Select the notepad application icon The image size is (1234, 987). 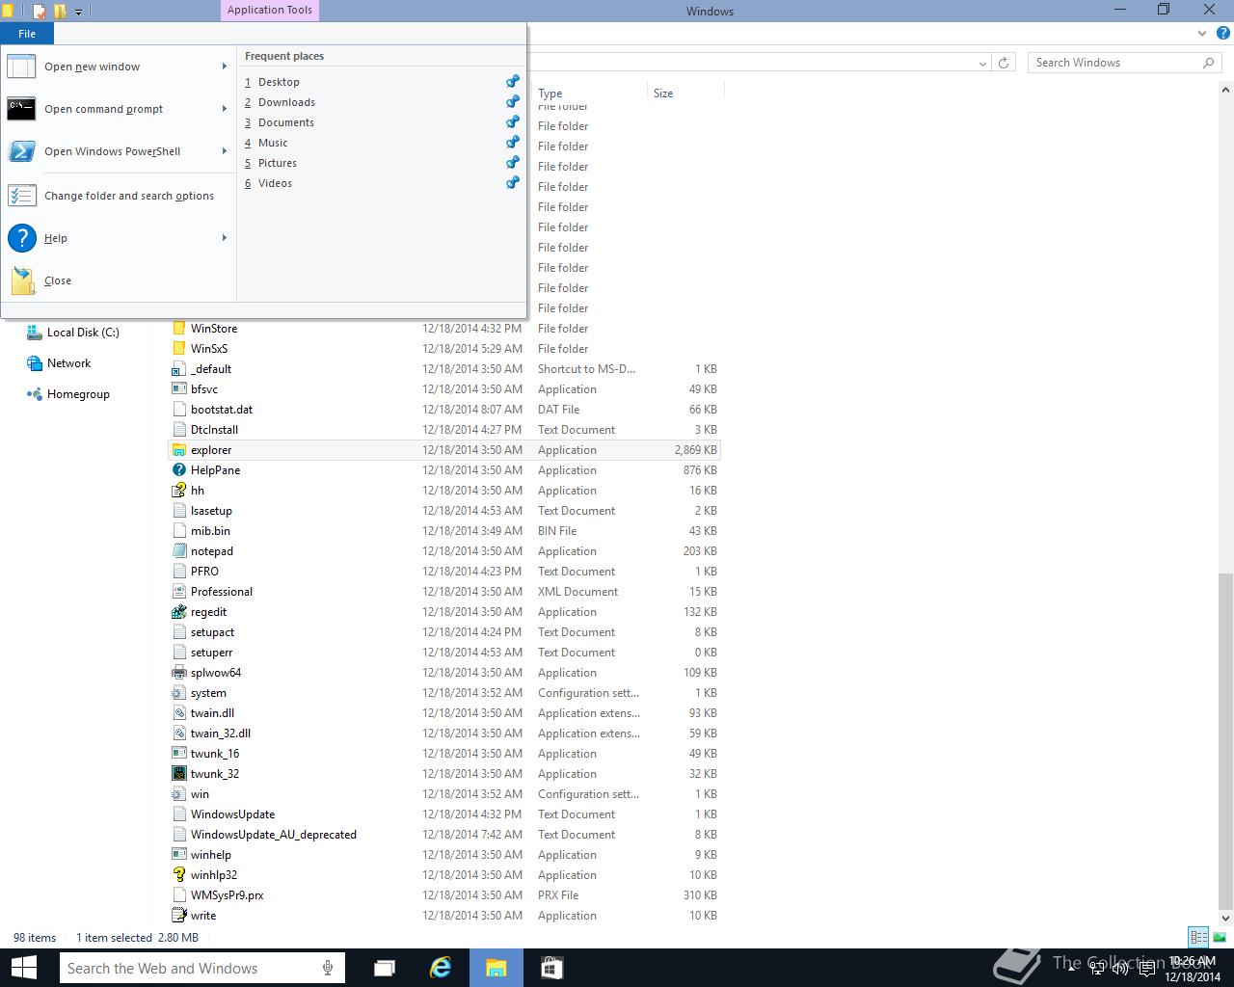click(x=178, y=551)
